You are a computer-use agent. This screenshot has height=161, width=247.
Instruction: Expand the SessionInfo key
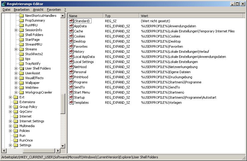pos(16,30)
